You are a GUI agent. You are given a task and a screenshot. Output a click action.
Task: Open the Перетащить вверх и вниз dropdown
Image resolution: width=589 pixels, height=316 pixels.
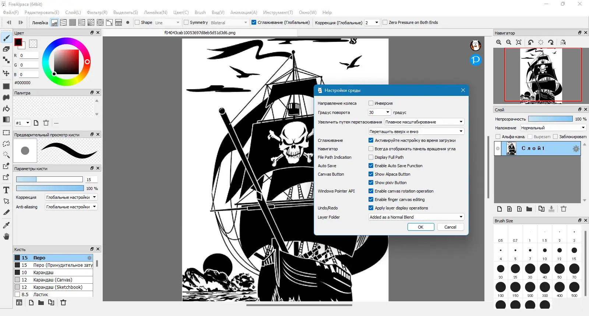pyautogui.click(x=416, y=132)
